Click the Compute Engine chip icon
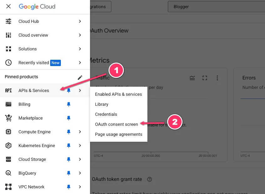265x194 pixels. point(8,132)
